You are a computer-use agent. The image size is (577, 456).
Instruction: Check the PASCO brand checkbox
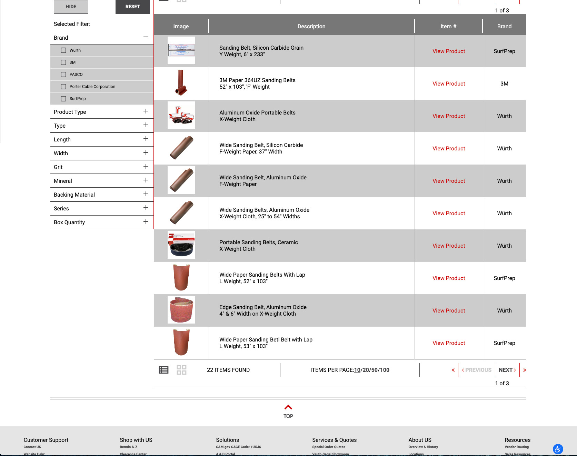pos(63,75)
